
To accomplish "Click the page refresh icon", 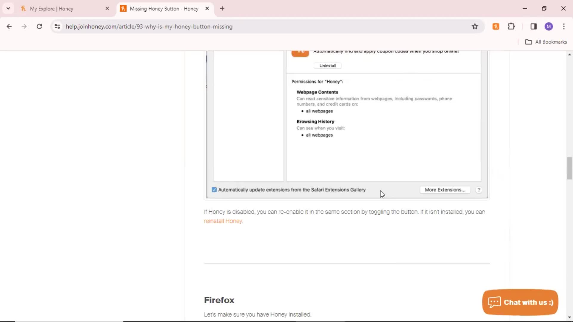I will [39, 26].
